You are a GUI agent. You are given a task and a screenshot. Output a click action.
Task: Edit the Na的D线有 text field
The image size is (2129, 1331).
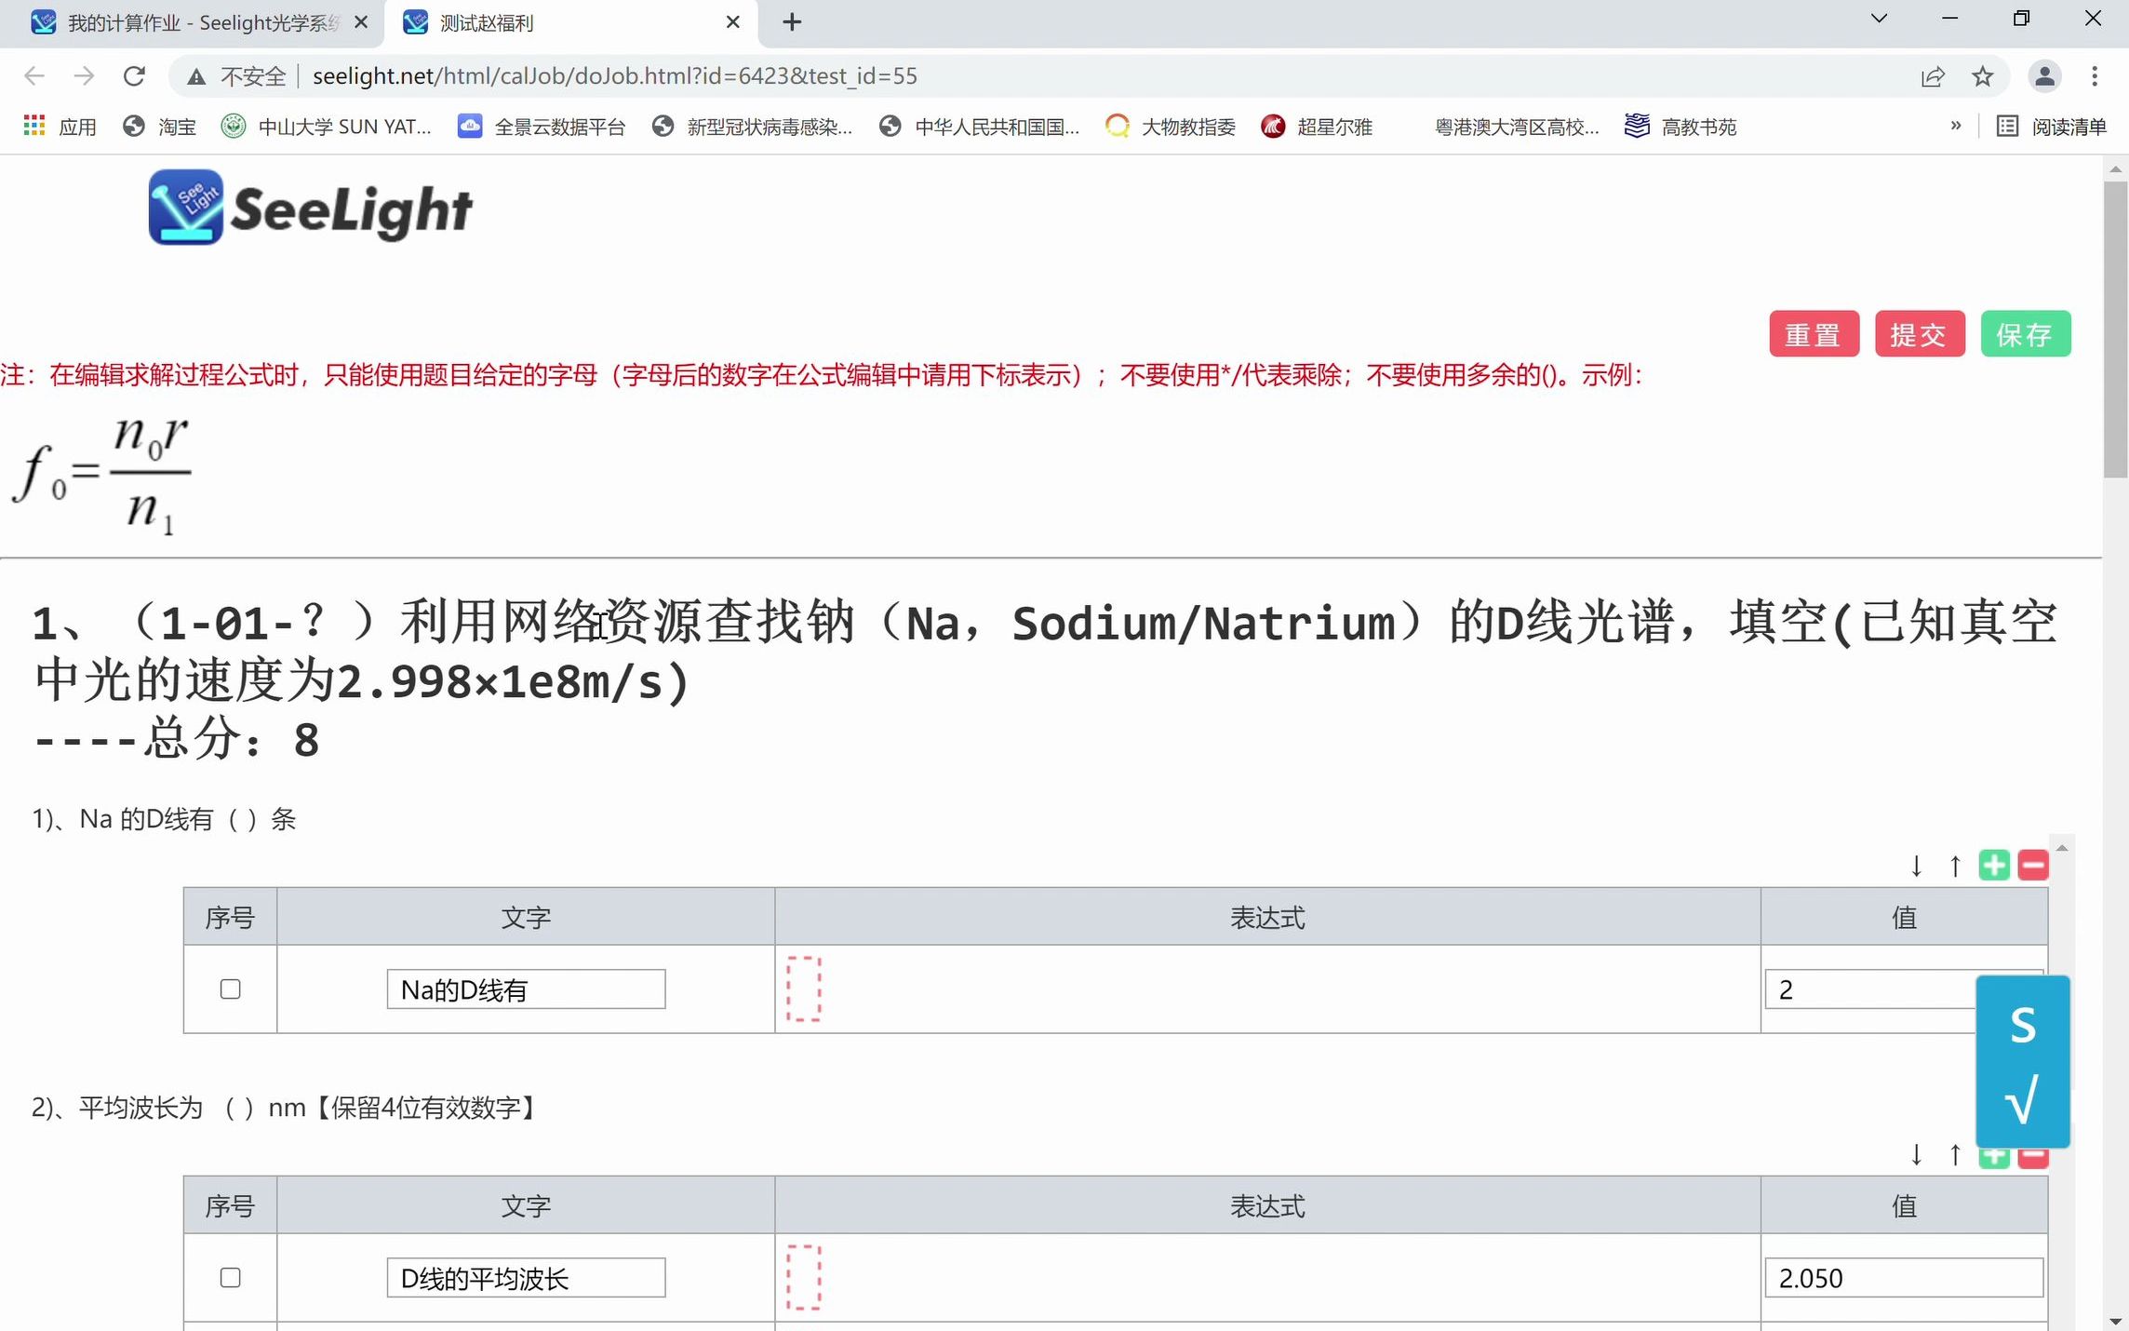click(x=526, y=989)
